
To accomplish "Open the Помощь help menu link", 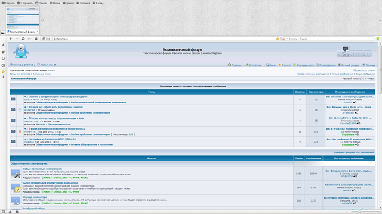I will (x=369, y=65).
